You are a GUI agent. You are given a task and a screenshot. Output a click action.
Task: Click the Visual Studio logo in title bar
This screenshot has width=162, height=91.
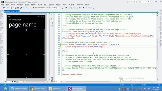tap(3, 2)
